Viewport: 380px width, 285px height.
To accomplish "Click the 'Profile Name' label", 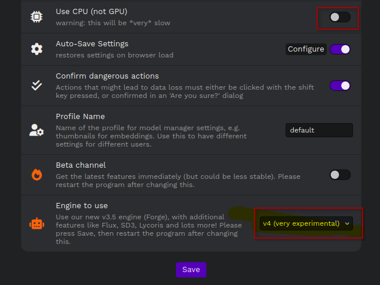I will (80, 117).
